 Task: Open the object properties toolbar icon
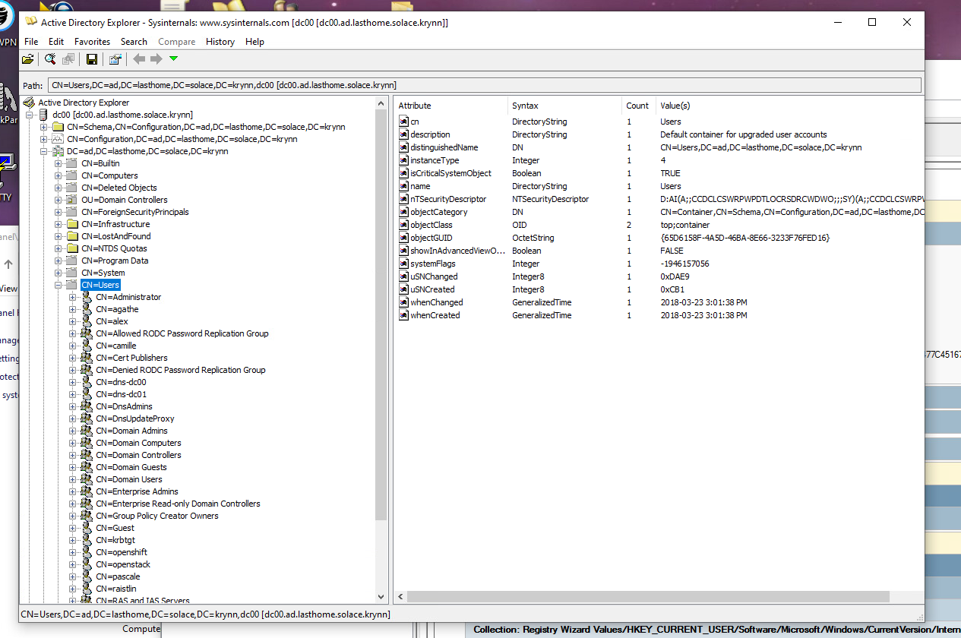pos(115,59)
